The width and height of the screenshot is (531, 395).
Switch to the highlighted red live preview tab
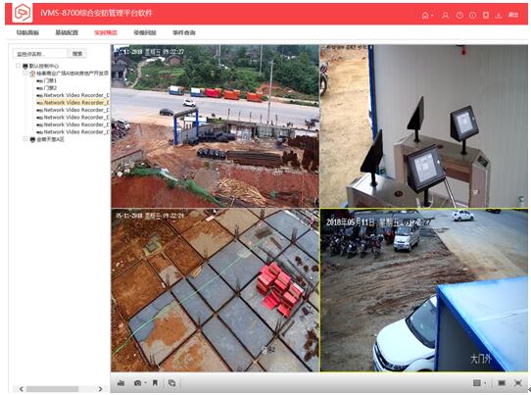[106, 32]
